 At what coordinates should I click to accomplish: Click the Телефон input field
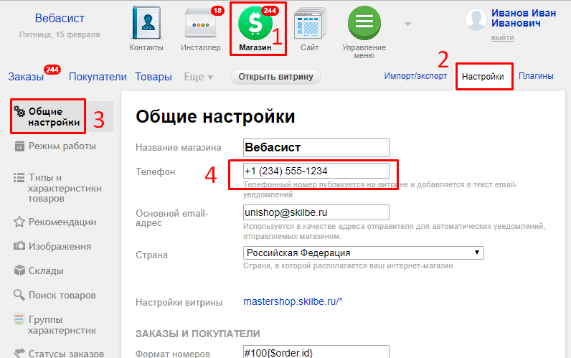316,171
